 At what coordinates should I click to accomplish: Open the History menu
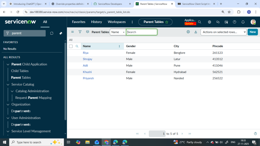[x=96, y=22]
